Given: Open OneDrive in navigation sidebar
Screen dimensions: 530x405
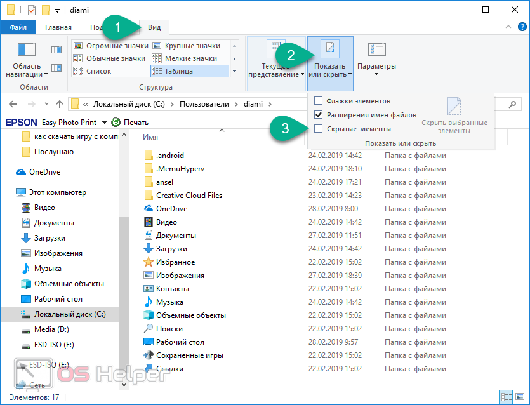Looking at the screenshot, I should point(44,172).
